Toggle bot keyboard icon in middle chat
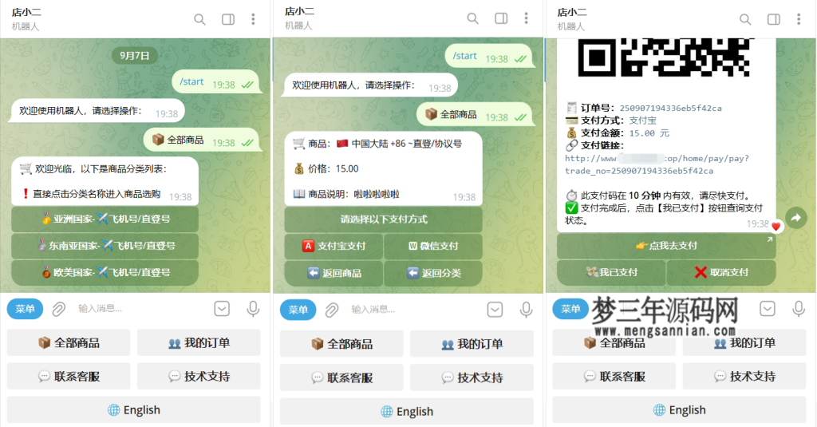Viewport: 817px width, 427px height. pyautogui.click(x=495, y=310)
